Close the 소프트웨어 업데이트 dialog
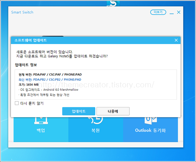The image size is (196, 162). coord(176,40)
